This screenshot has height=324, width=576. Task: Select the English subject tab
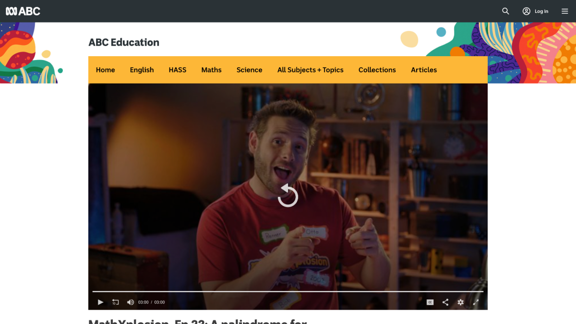[x=142, y=70]
